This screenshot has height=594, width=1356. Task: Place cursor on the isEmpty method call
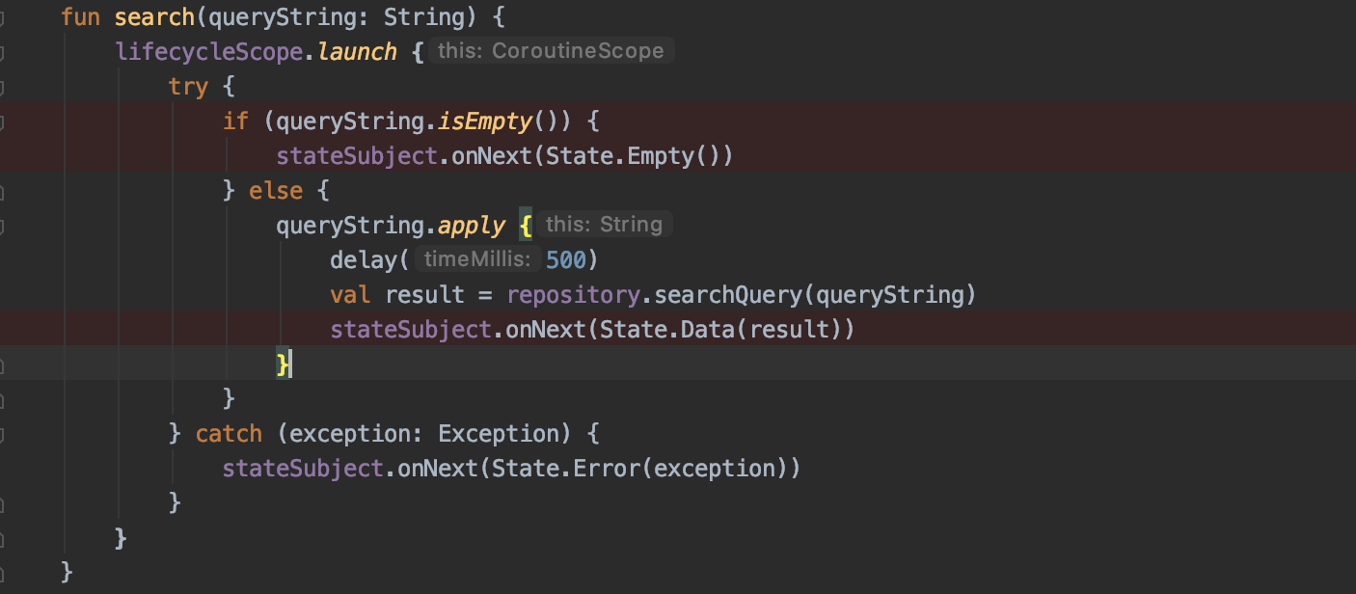(x=485, y=121)
